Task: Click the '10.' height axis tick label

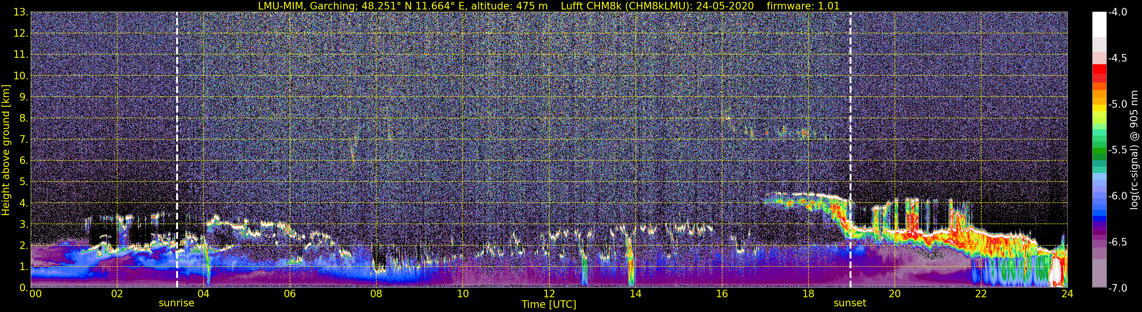Action: [x=21, y=76]
